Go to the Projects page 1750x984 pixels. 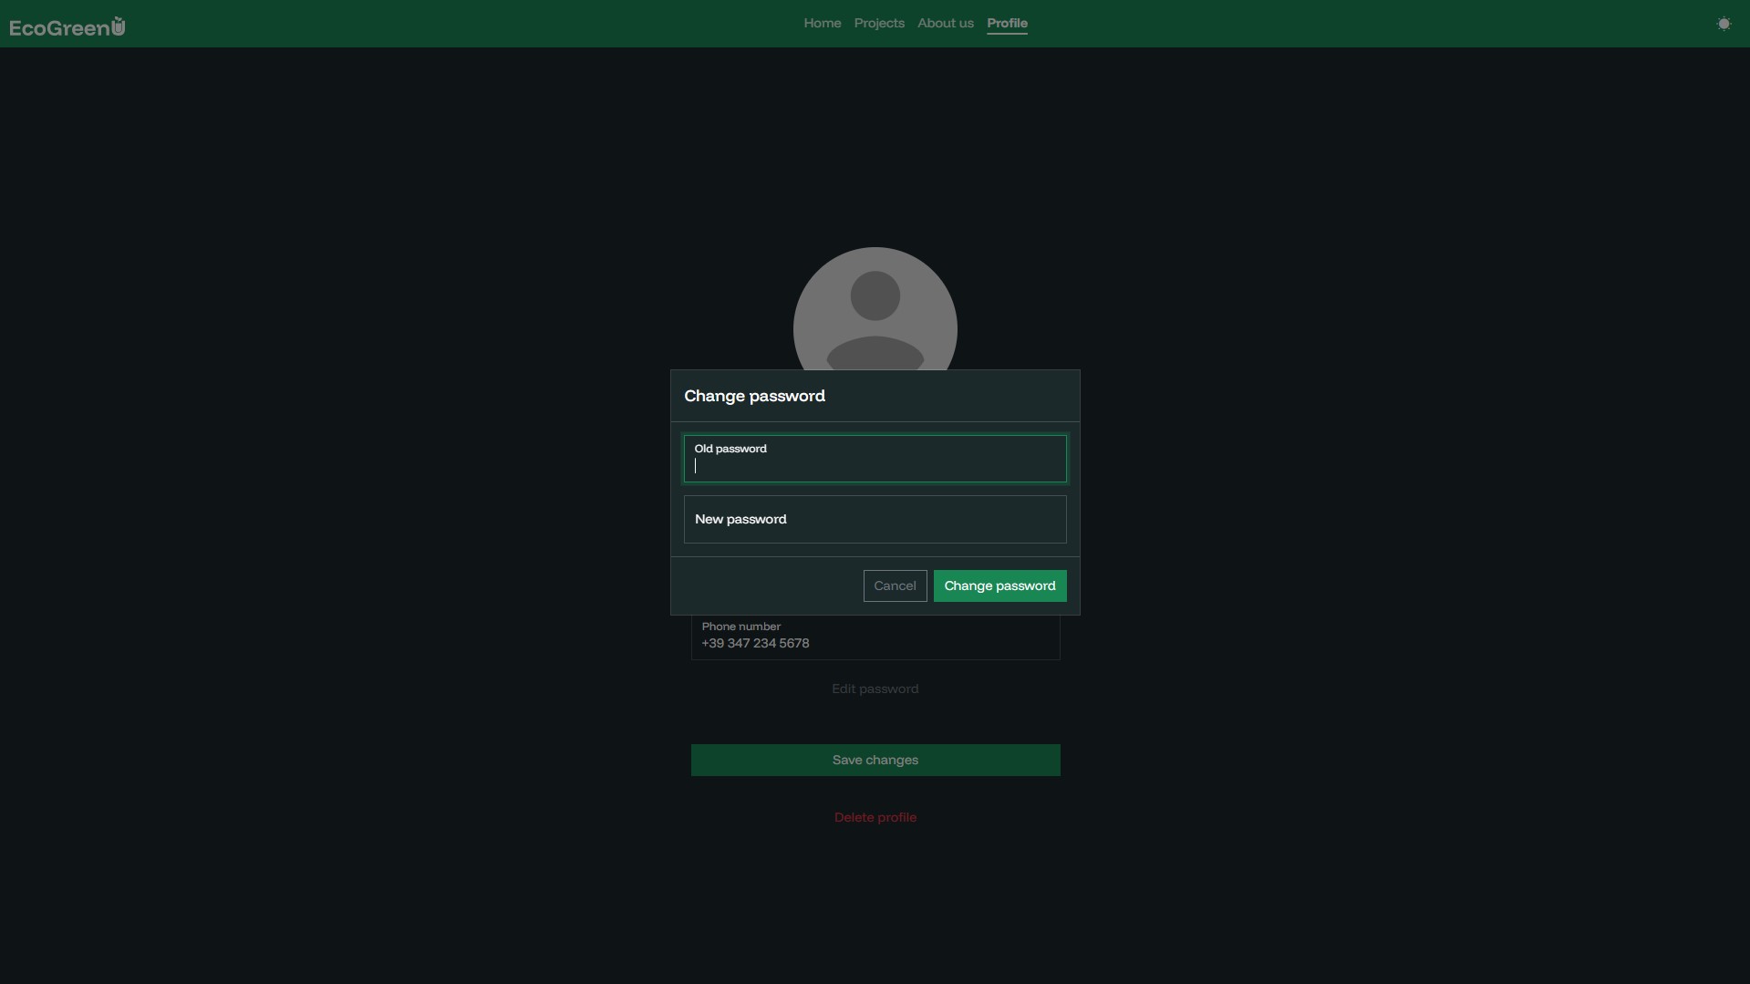pos(878,23)
